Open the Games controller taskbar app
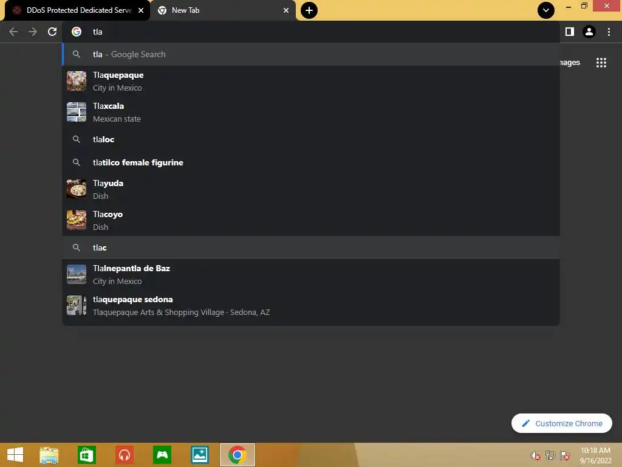The height and width of the screenshot is (467, 622). coord(162,455)
